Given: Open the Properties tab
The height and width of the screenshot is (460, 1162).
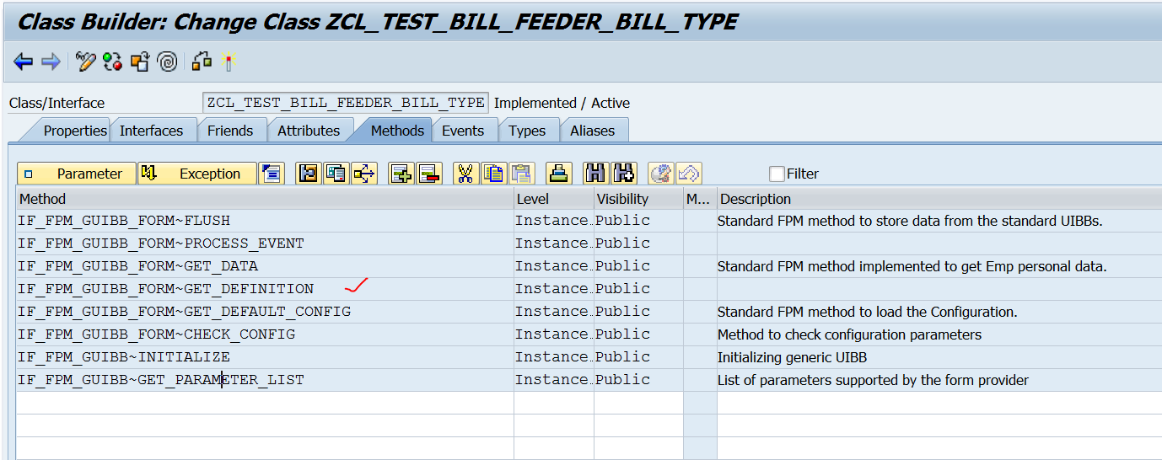Looking at the screenshot, I should pyautogui.click(x=75, y=131).
